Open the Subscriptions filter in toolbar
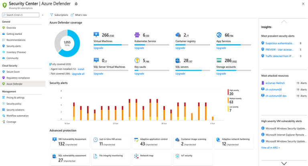Screen dimensions: 308x166 click(x=58, y=15)
